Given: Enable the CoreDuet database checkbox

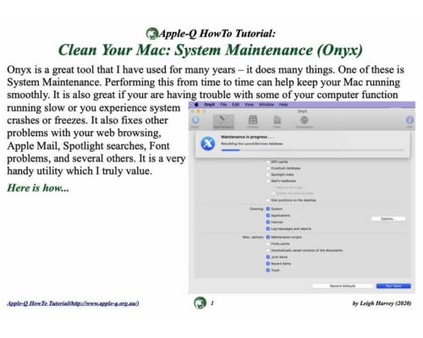Looking at the screenshot, I should (x=268, y=168).
